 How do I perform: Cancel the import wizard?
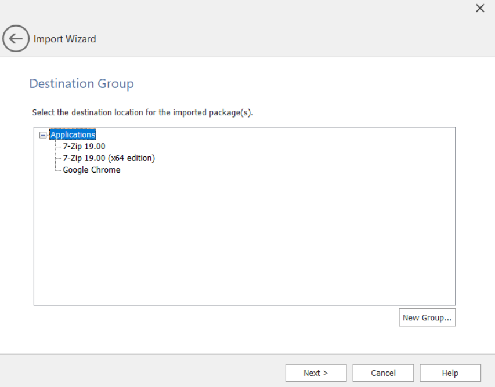tap(383, 373)
